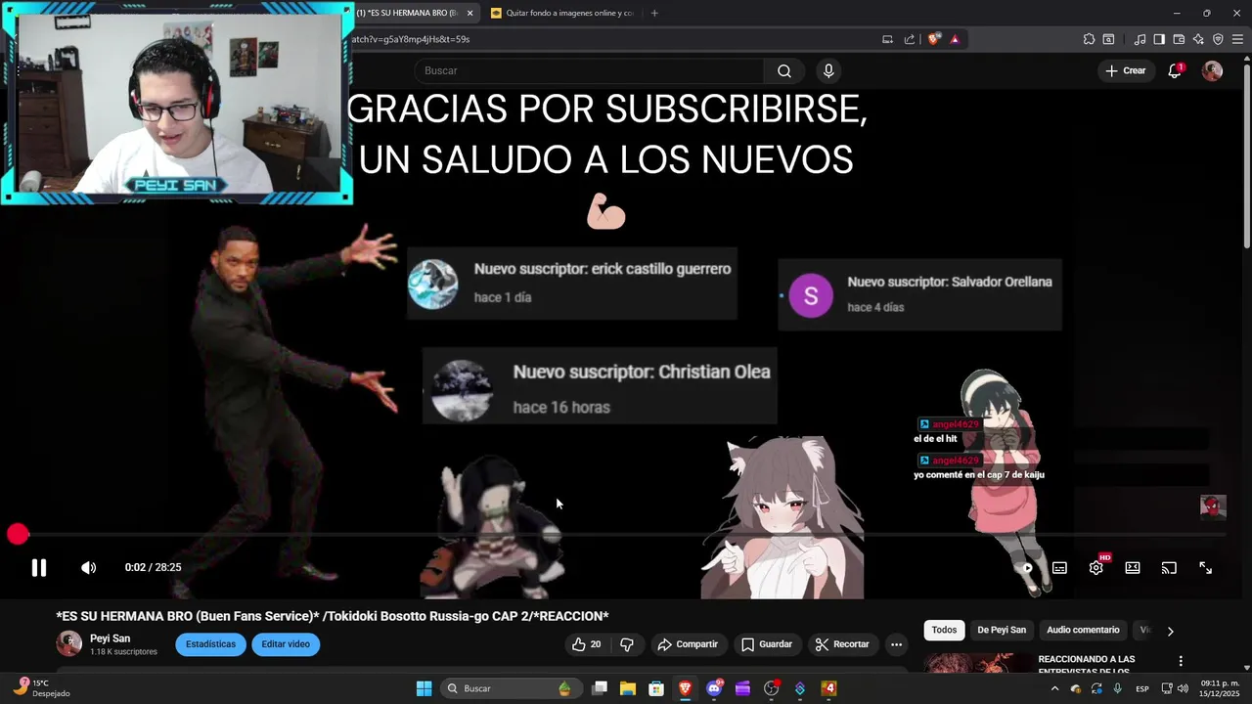This screenshot has height=704, width=1252.
Task: Open Brave Rewards triangle icon
Action: point(955,39)
